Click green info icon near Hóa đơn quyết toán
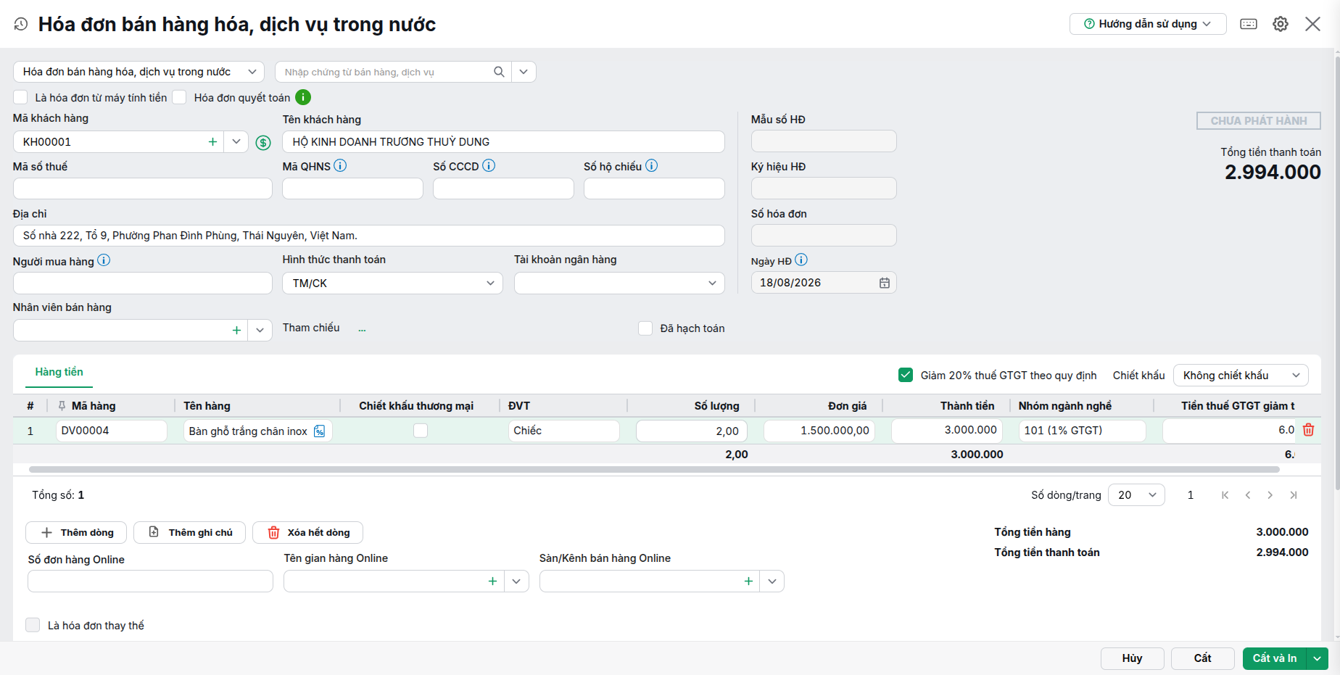The height and width of the screenshot is (675, 1340). [303, 97]
